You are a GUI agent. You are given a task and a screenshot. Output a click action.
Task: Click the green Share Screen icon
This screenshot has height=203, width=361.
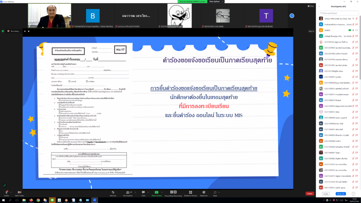[x=157, y=192]
